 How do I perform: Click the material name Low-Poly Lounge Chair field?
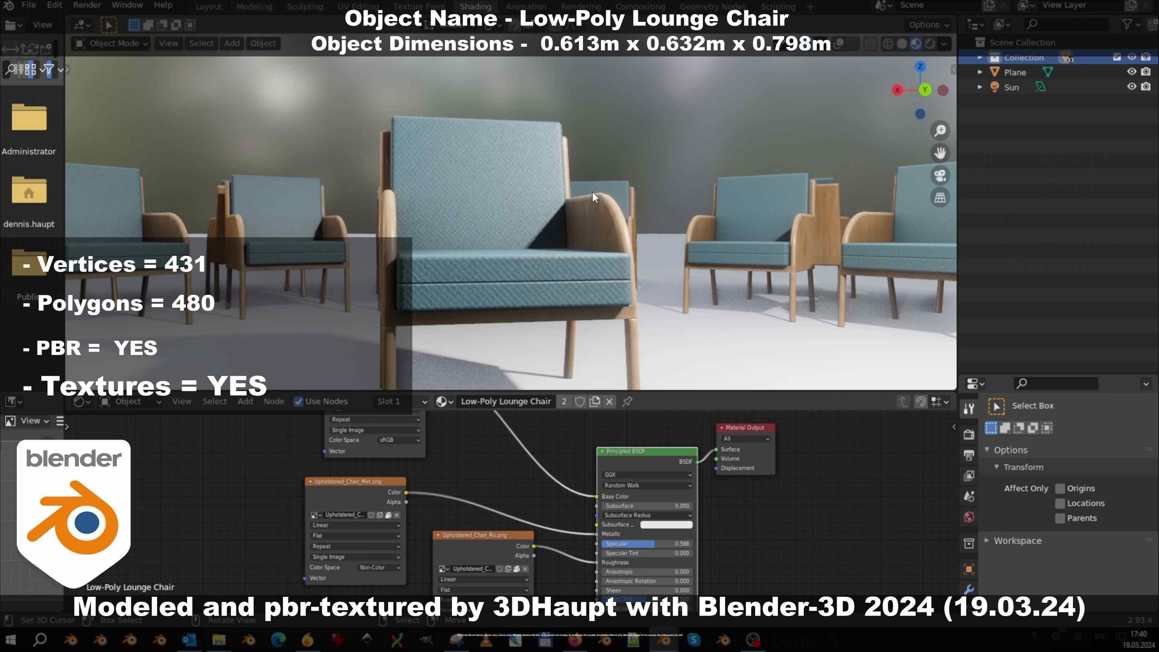click(505, 401)
